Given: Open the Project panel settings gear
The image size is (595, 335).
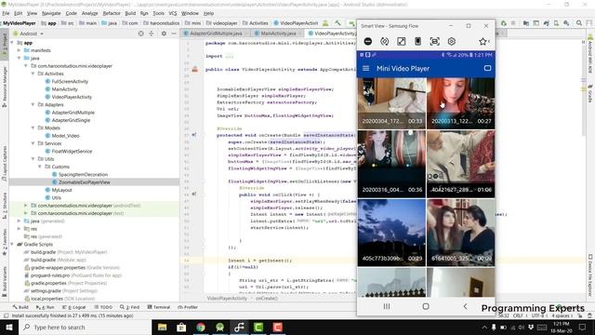Looking at the screenshot, I should (x=164, y=33).
